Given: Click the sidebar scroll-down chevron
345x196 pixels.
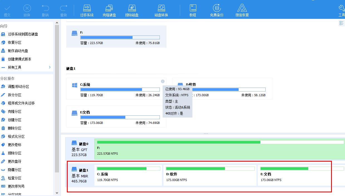Looking at the screenshot, I should (x=57, y=193).
